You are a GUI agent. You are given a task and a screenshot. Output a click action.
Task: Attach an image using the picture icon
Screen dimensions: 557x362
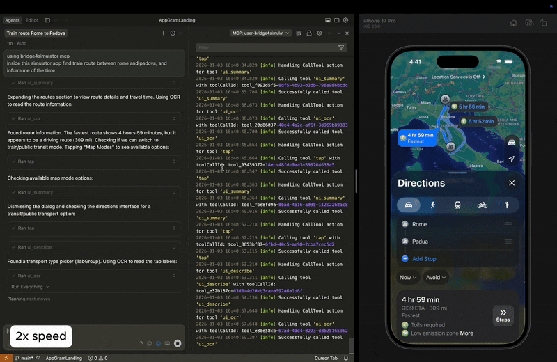167,343
